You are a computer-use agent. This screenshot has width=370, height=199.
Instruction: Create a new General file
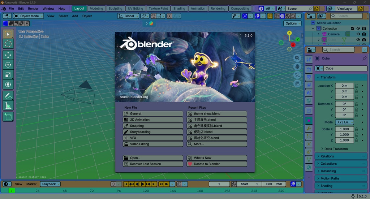(x=153, y=114)
